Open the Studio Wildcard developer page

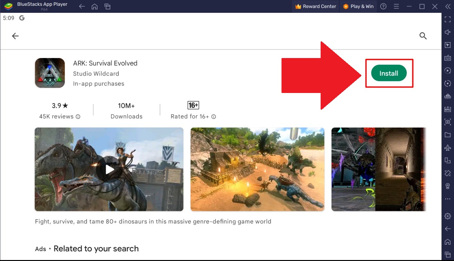coord(96,73)
